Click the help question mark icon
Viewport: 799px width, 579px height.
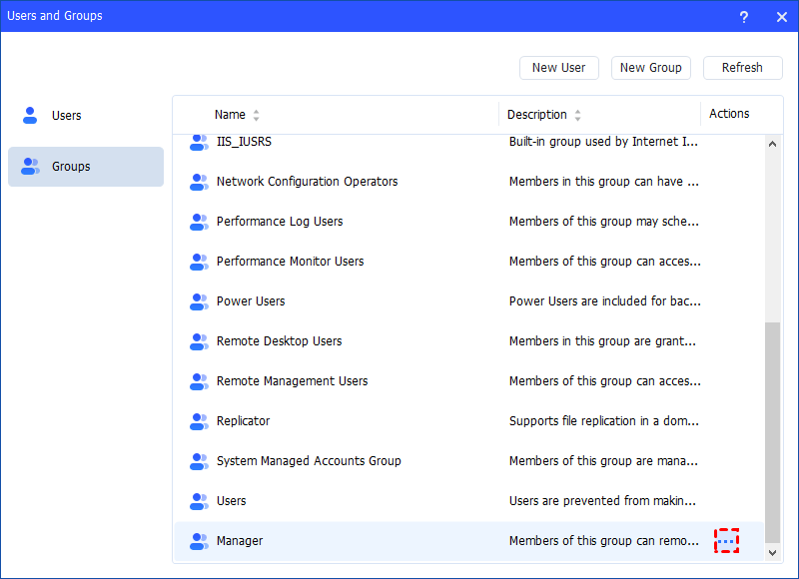pos(744,16)
